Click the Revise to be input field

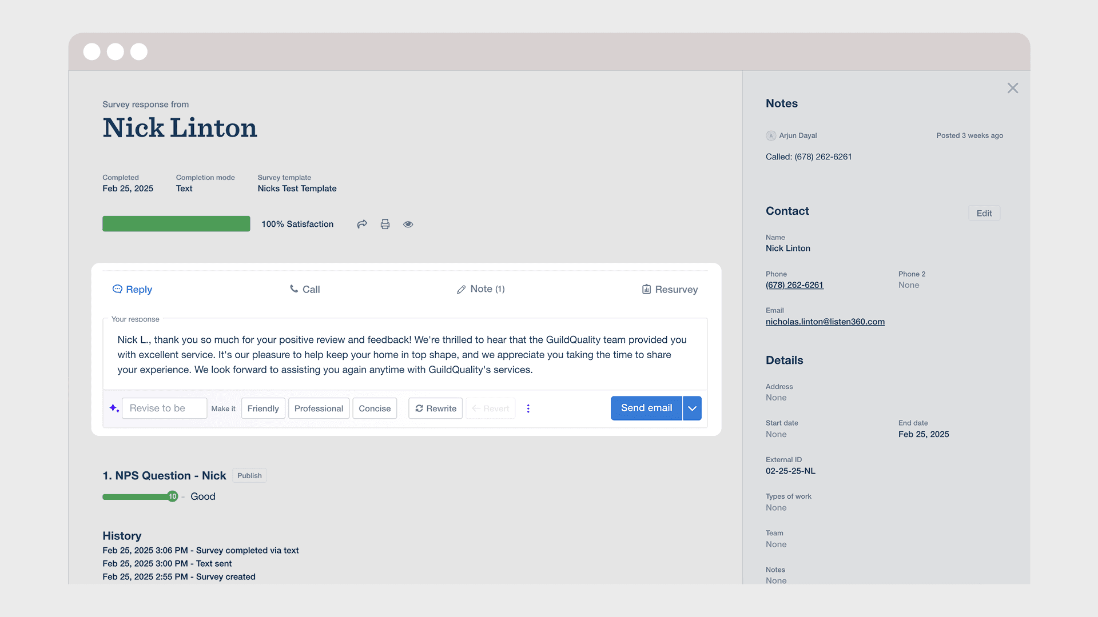click(x=164, y=408)
